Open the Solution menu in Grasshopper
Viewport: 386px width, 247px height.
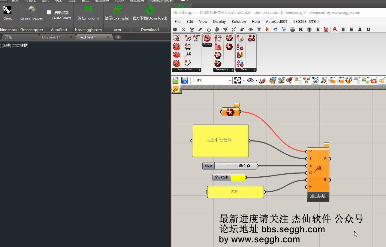tap(239, 22)
